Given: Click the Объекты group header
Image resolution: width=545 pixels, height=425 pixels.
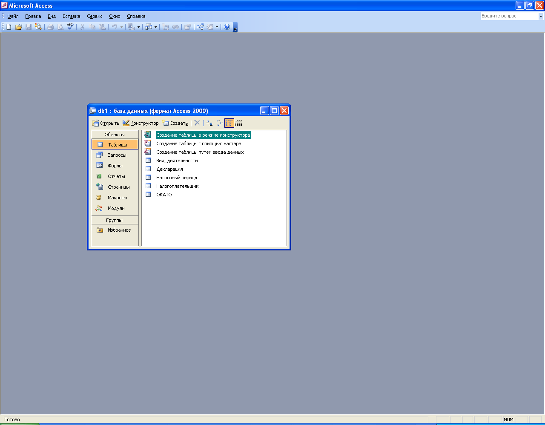Looking at the screenshot, I should click(115, 135).
